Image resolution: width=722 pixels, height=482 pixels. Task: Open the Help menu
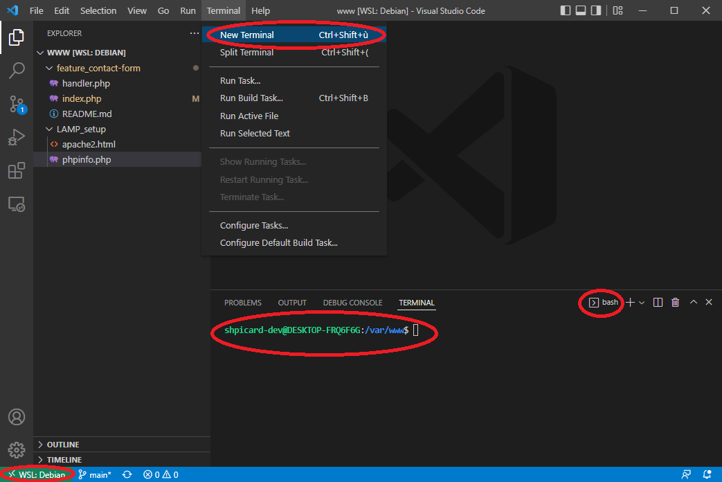[x=260, y=10]
